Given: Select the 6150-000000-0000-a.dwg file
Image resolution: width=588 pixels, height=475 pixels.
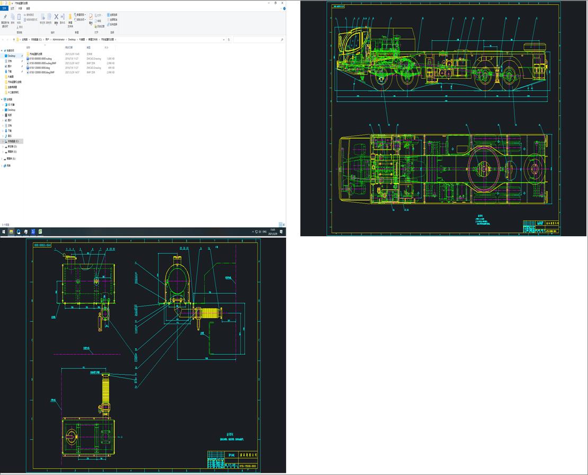Looking at the screenshot, I should coord(40,58).
